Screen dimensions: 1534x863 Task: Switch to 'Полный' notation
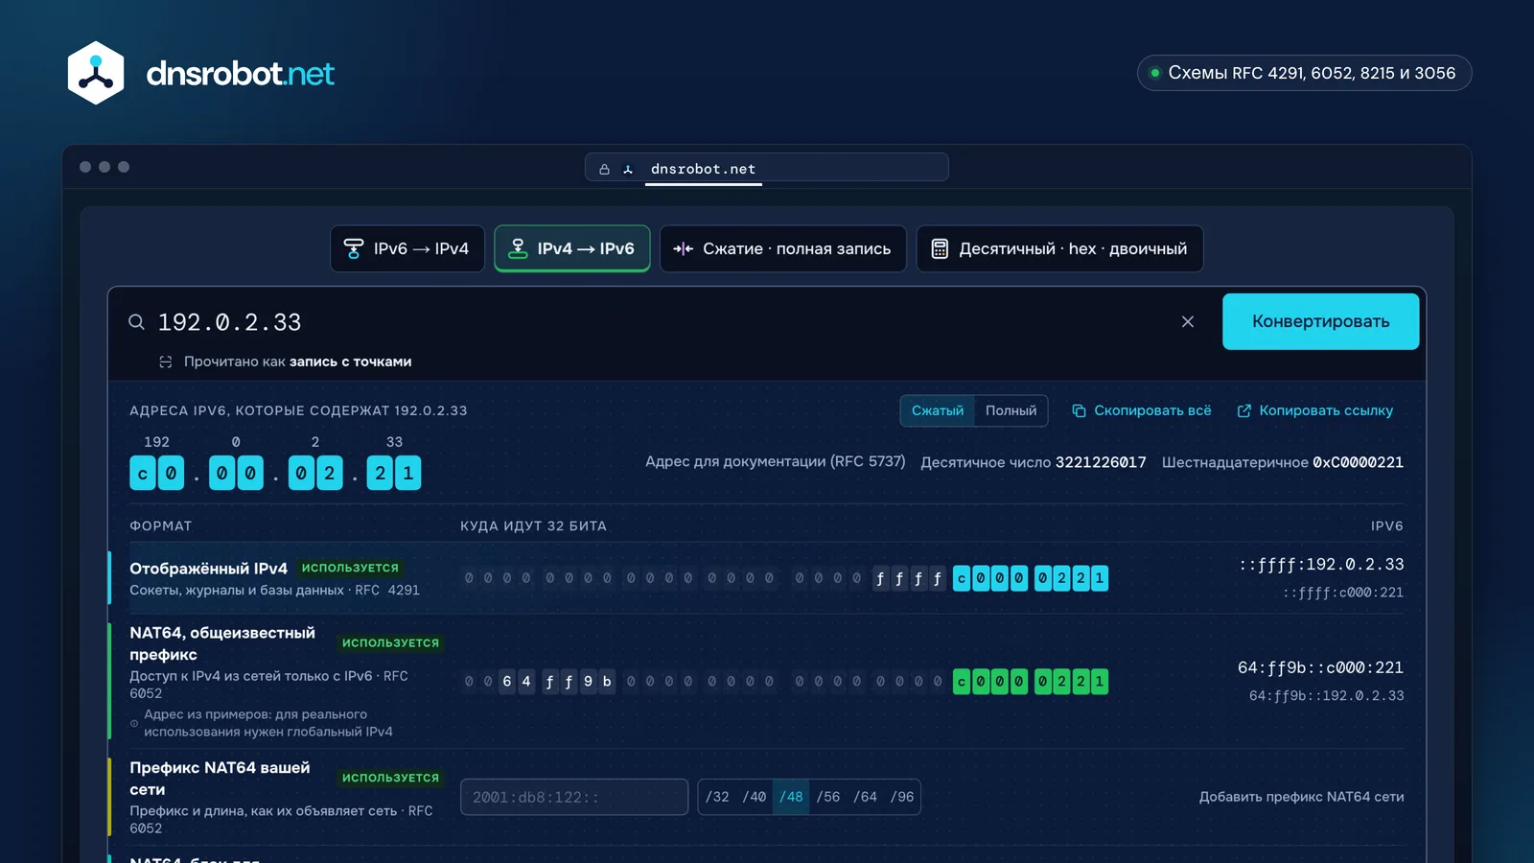point(1011,410)
